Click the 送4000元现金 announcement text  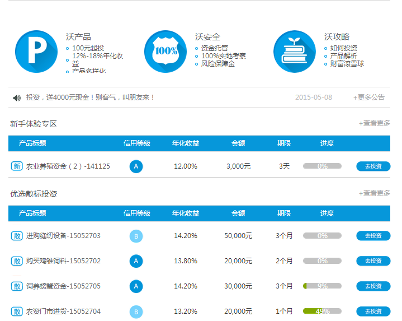click(90, 97)
